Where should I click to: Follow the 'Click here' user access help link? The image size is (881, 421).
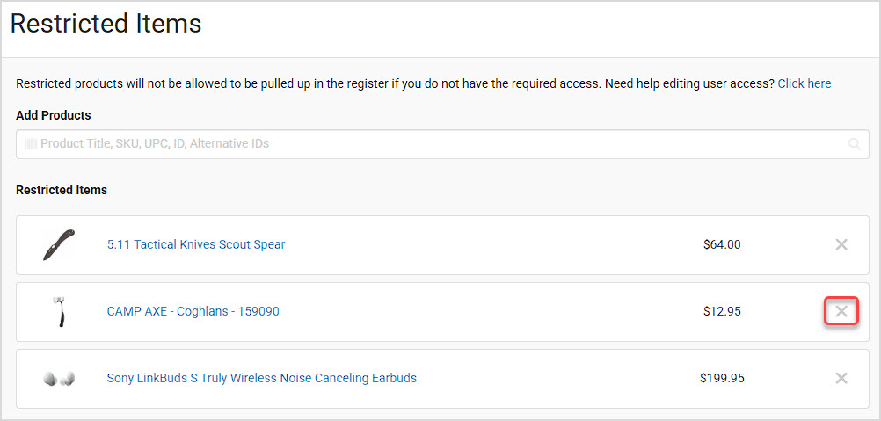point(804,83)
